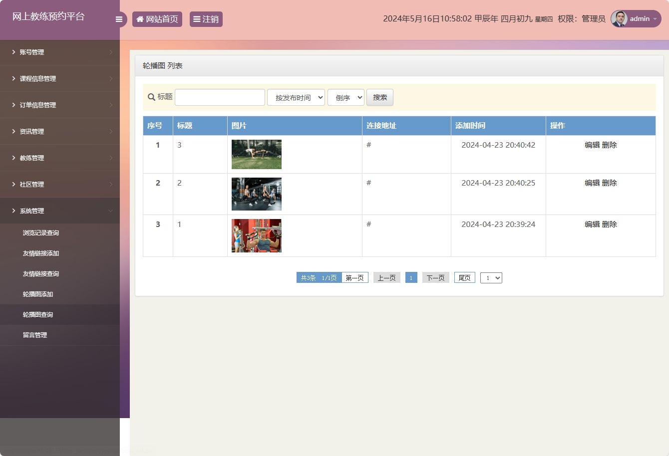Click the admin user avatar
Screen dimensions: 669x456
click(619, 19)
